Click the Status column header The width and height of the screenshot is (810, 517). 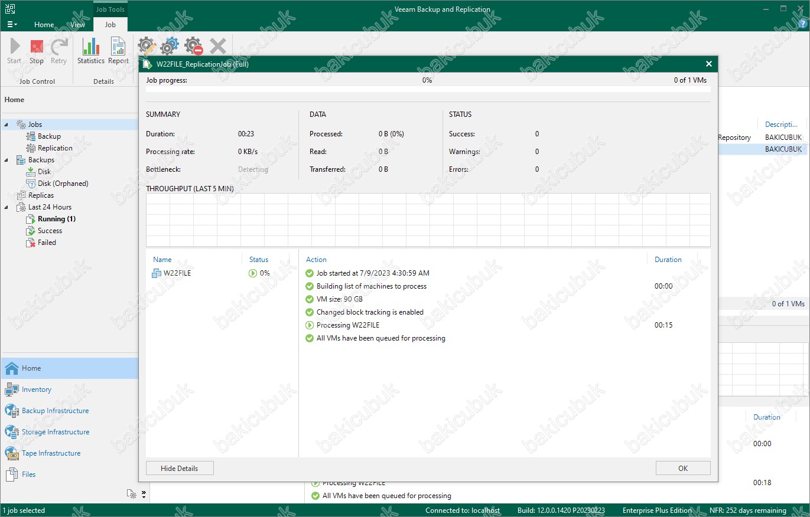coord(259,260)
